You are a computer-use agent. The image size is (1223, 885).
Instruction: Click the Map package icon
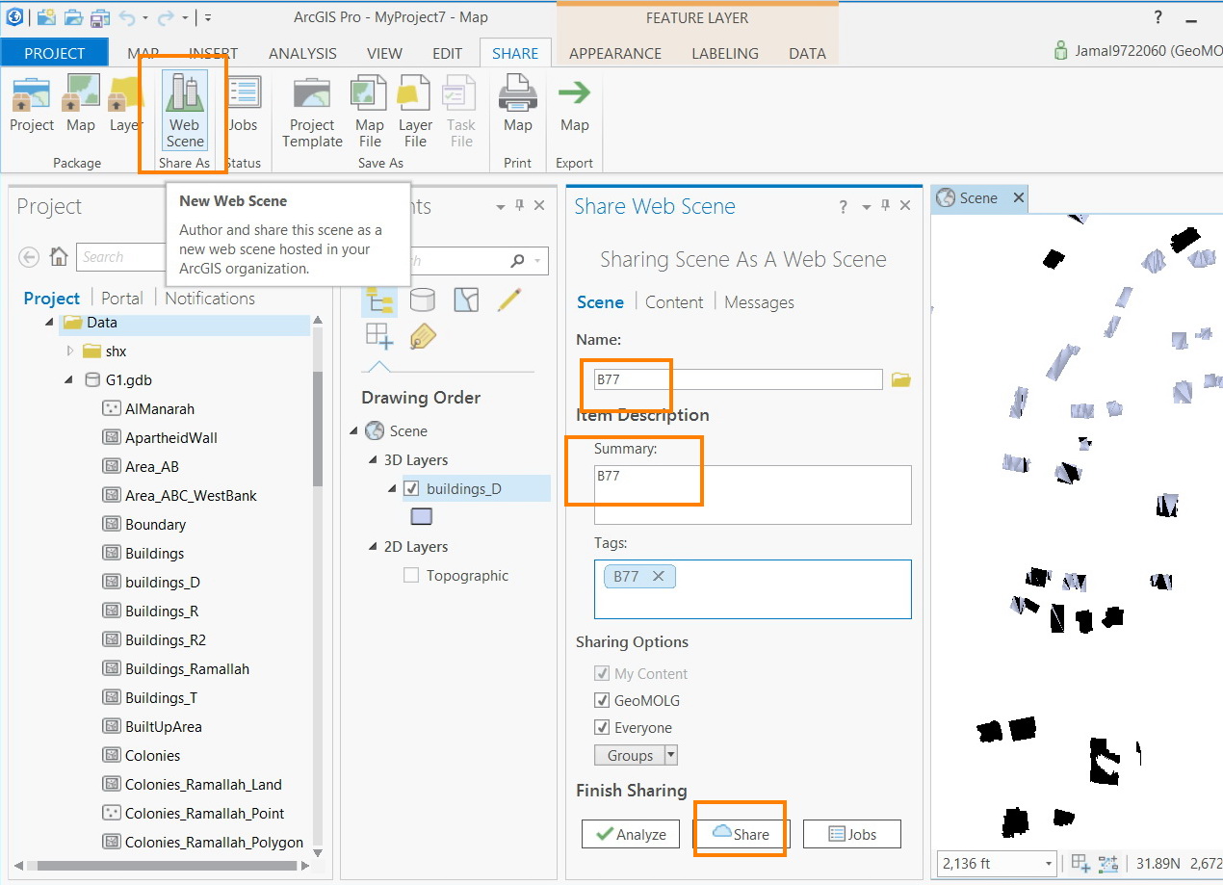(81, 104)
